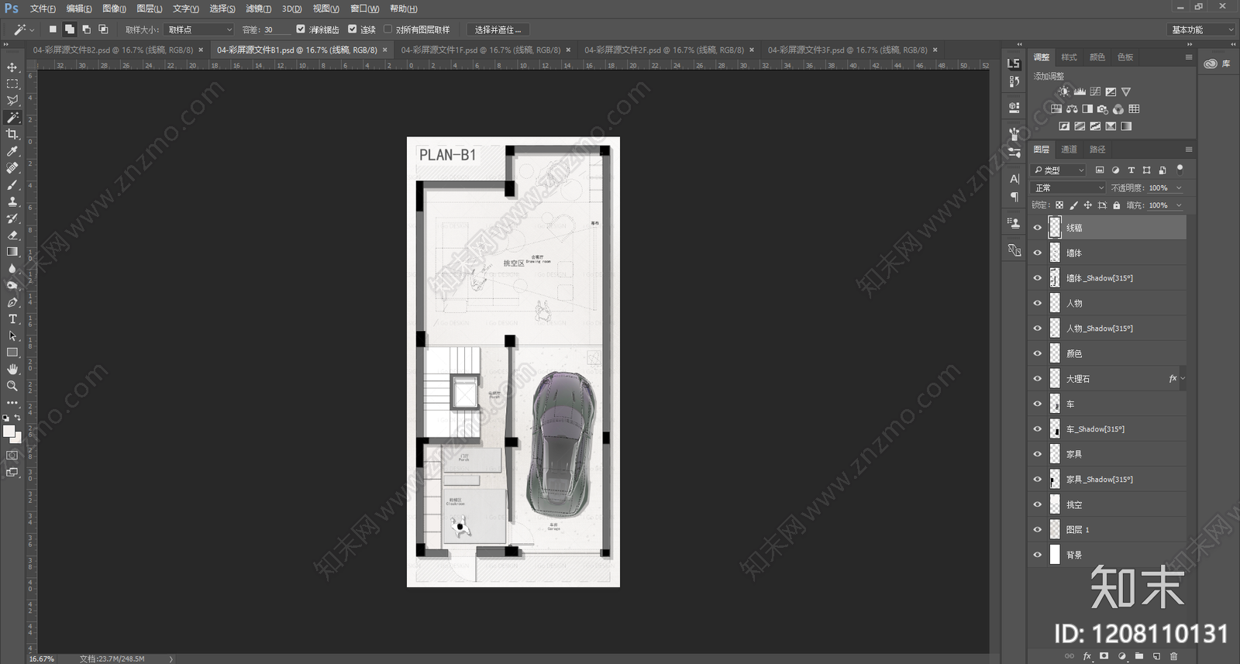Hide the 墙体 layer
Image resolution: width=1240 pixels, height=664 pixels.
click(x=1038, y=253)
